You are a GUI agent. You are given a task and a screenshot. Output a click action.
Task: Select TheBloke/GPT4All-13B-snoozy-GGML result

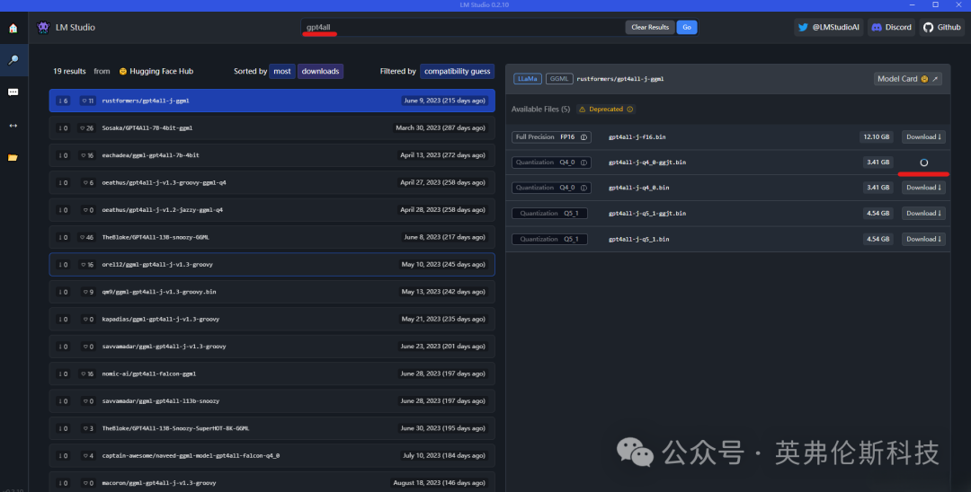272,237
